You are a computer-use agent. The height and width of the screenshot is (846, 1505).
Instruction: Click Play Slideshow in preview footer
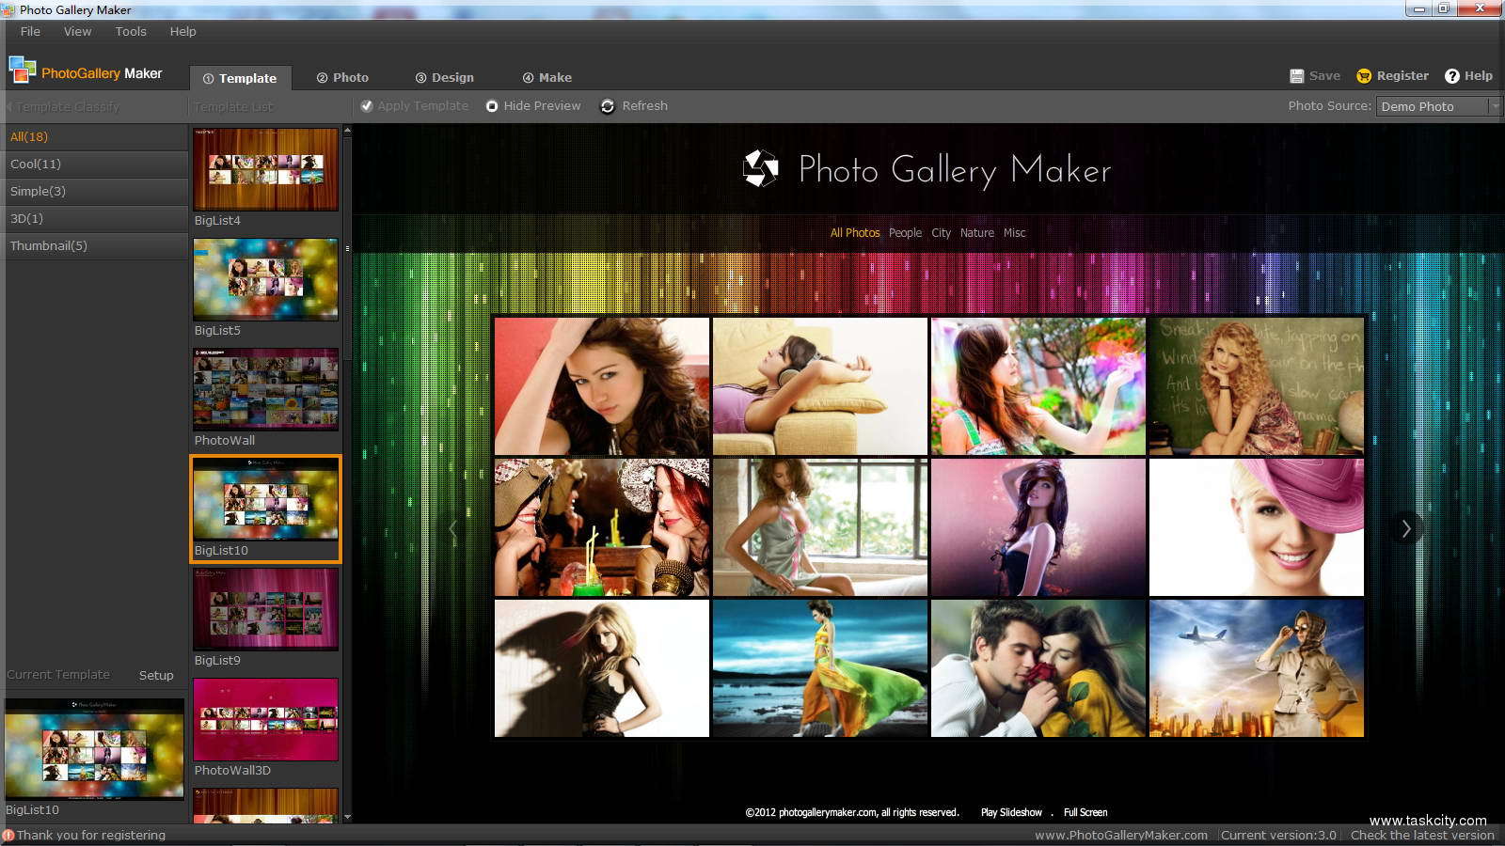coord(1011,812)
